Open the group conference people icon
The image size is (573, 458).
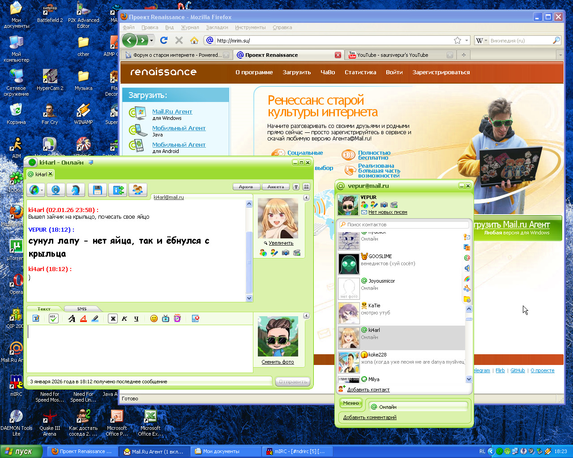click(x=138, y=190)
